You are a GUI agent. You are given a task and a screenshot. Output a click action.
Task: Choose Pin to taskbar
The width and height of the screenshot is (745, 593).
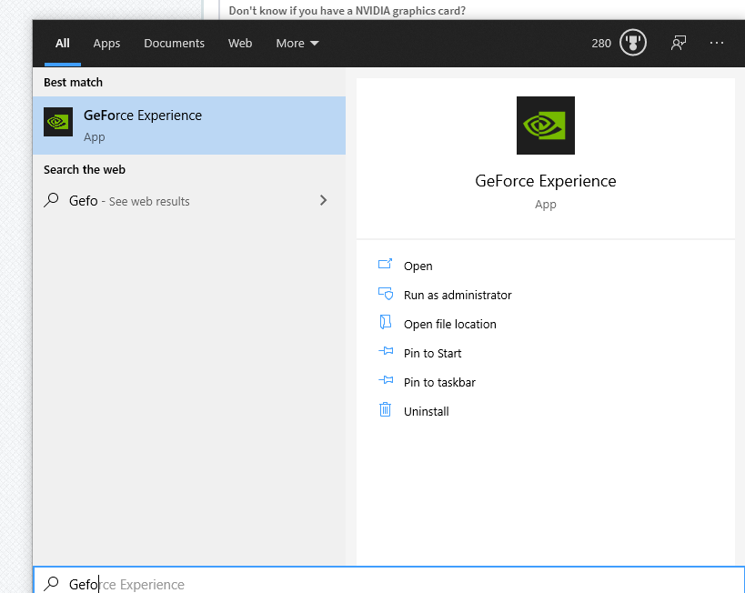pyautogui.click(x=439, y=382)
